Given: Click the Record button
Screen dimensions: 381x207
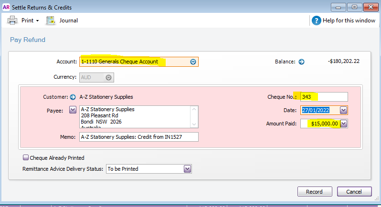Looking at the screenshot, I should 314,191.
